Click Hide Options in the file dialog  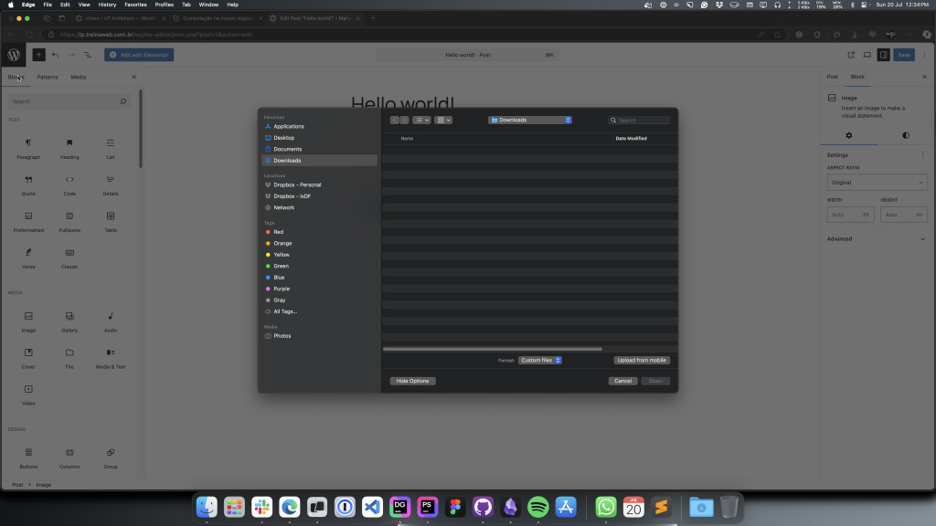(x=412, y=381)
